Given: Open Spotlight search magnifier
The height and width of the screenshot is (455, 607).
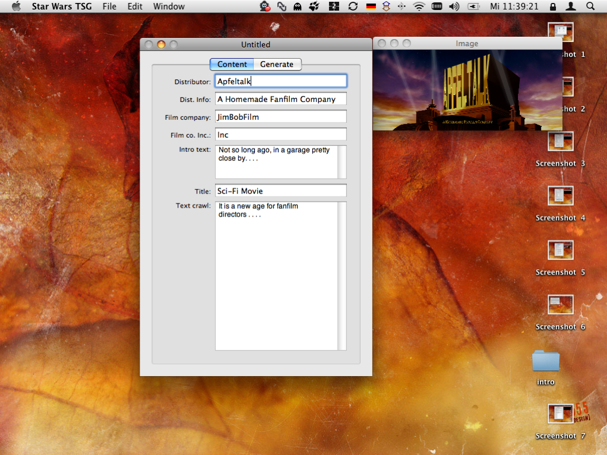Looking at the screenshot, I should pyautogui.click(x=590, y=6).
